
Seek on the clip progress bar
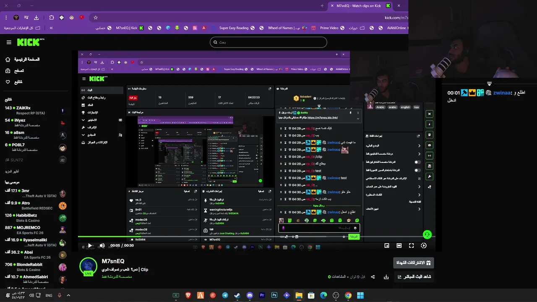[x=256, y=237]
